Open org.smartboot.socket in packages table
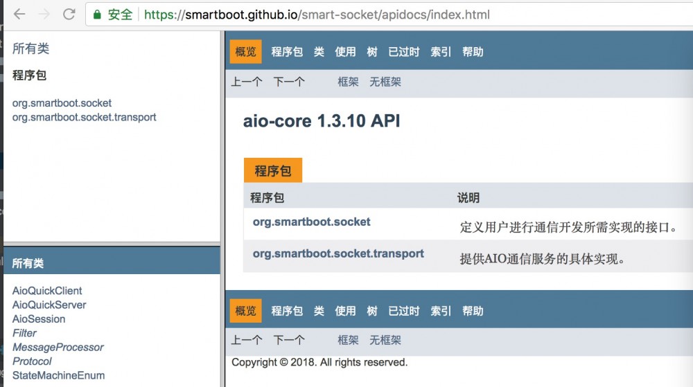This screenshot has width=693, height=387. click(x=311, y=222)
